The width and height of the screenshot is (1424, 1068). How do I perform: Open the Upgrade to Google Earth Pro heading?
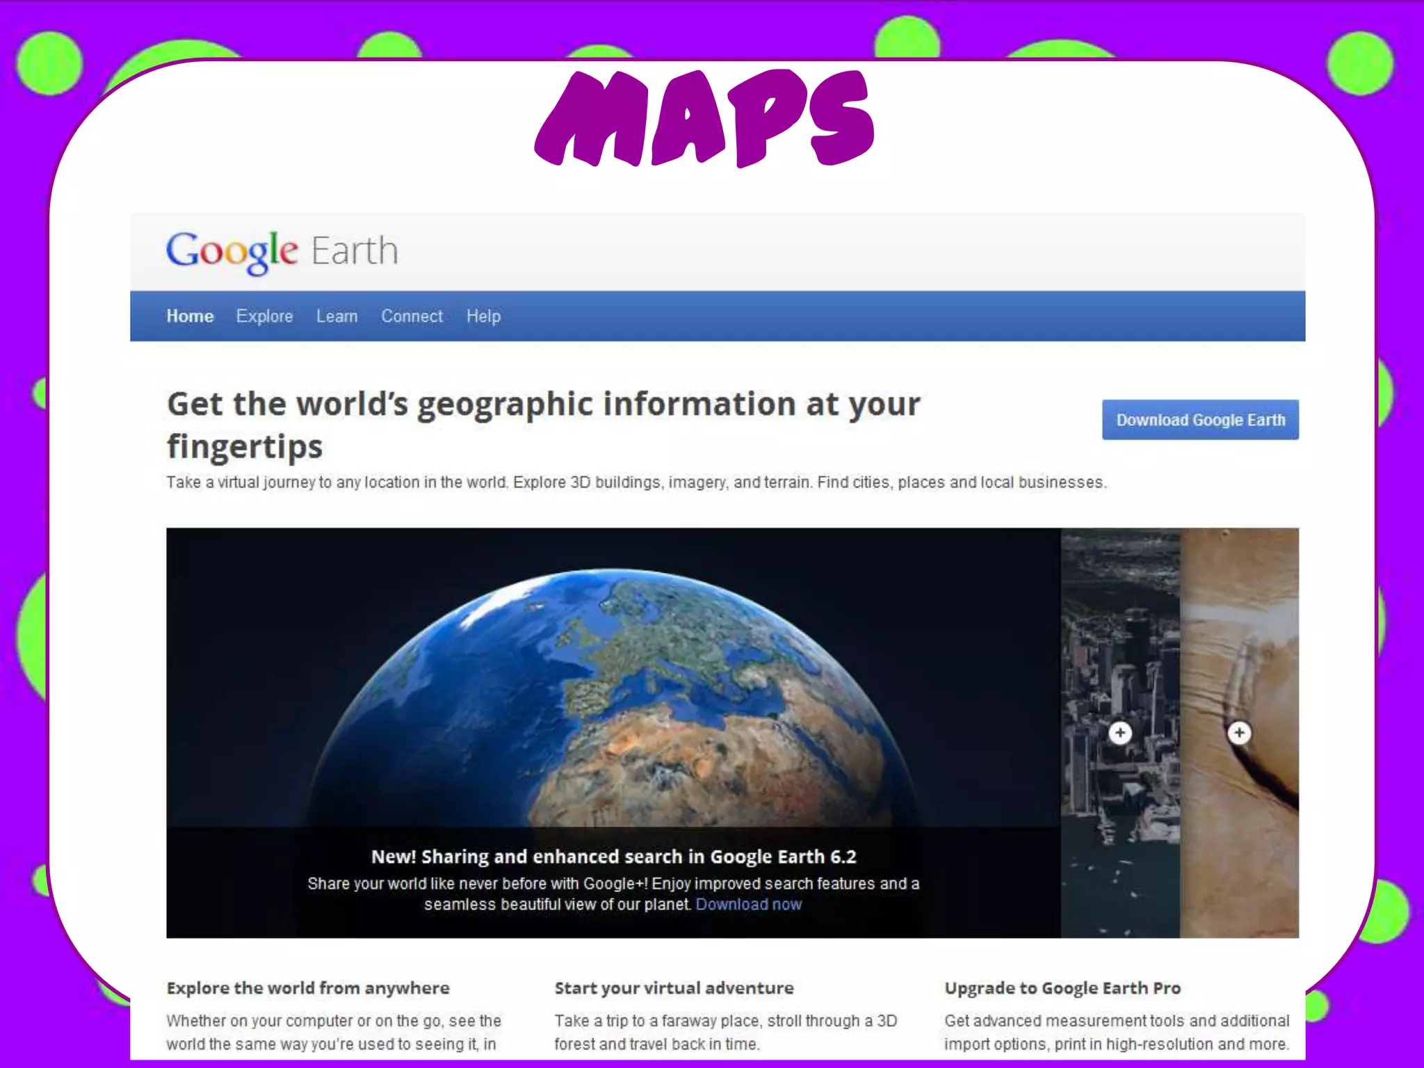click(1062, 988)
